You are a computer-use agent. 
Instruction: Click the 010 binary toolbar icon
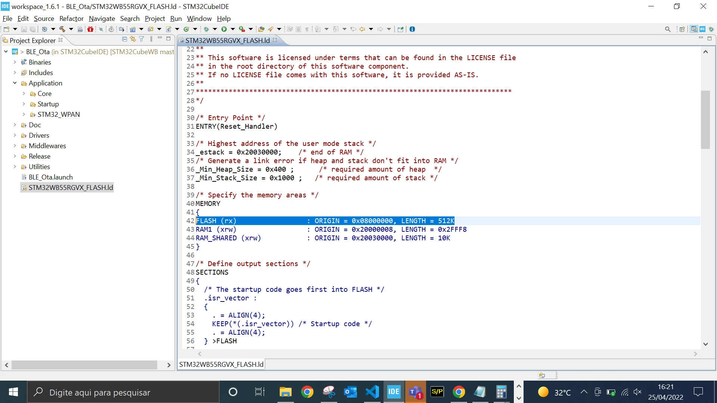click(80, 29)
